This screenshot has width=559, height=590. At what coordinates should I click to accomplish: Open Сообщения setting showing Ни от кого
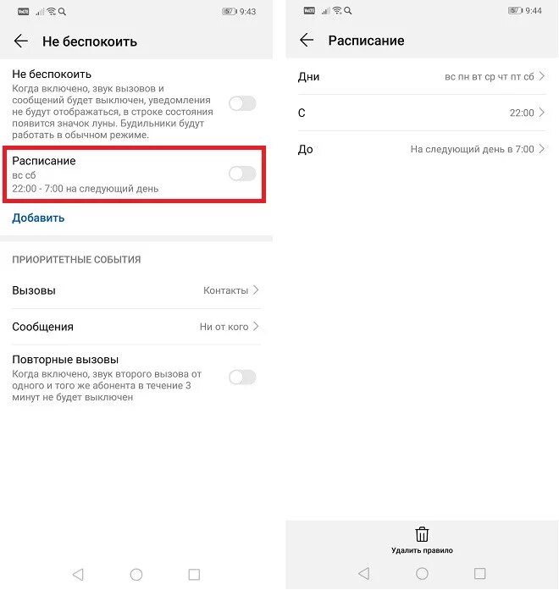(x=136, y=327)
